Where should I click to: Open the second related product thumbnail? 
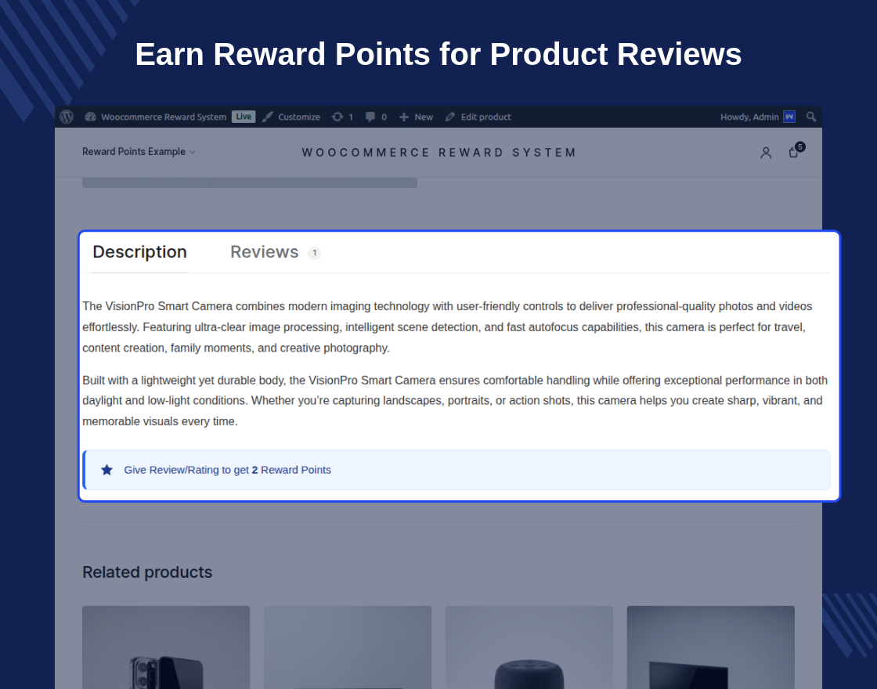tap(348, 647)
